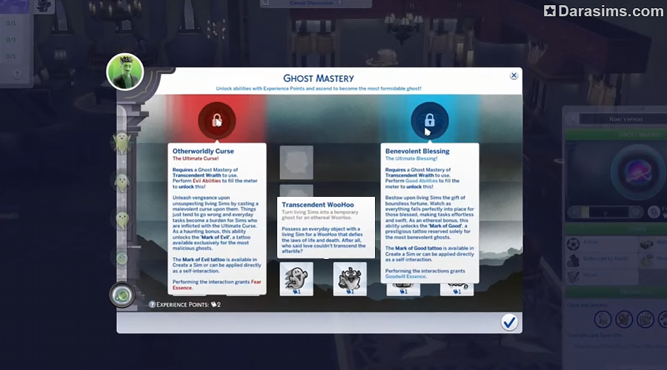Click 'The Ultimate Curse!' subtitle
This screenshot has height=370, width=667.
196,158
